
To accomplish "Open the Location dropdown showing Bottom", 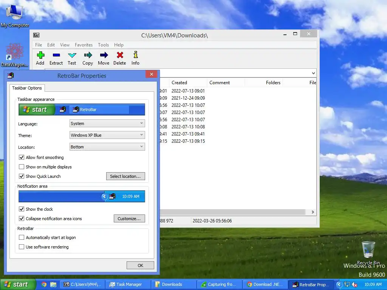I will tap(107, 147).
